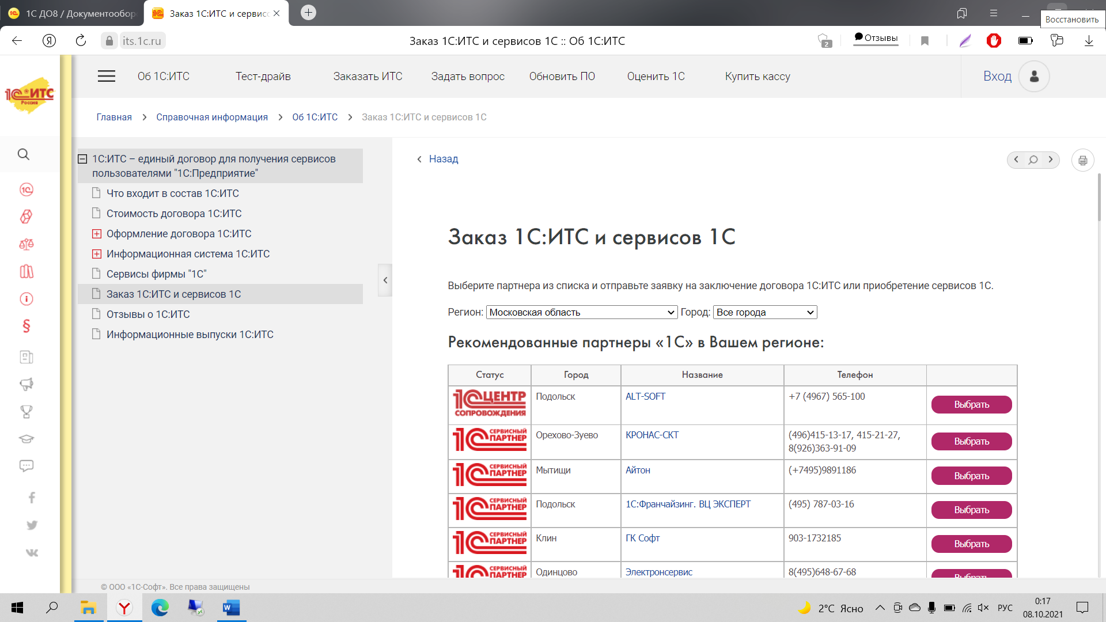The image size is (1106, 622).
Task: Click the paragraph § icon in sidebar
Action: tap(26, 326)
